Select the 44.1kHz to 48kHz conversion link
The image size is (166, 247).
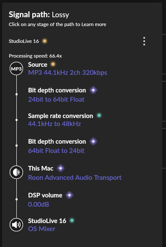click(54, 124)
